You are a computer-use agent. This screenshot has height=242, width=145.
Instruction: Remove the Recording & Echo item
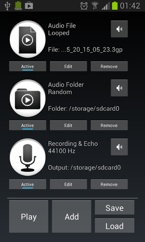point(109,184)
